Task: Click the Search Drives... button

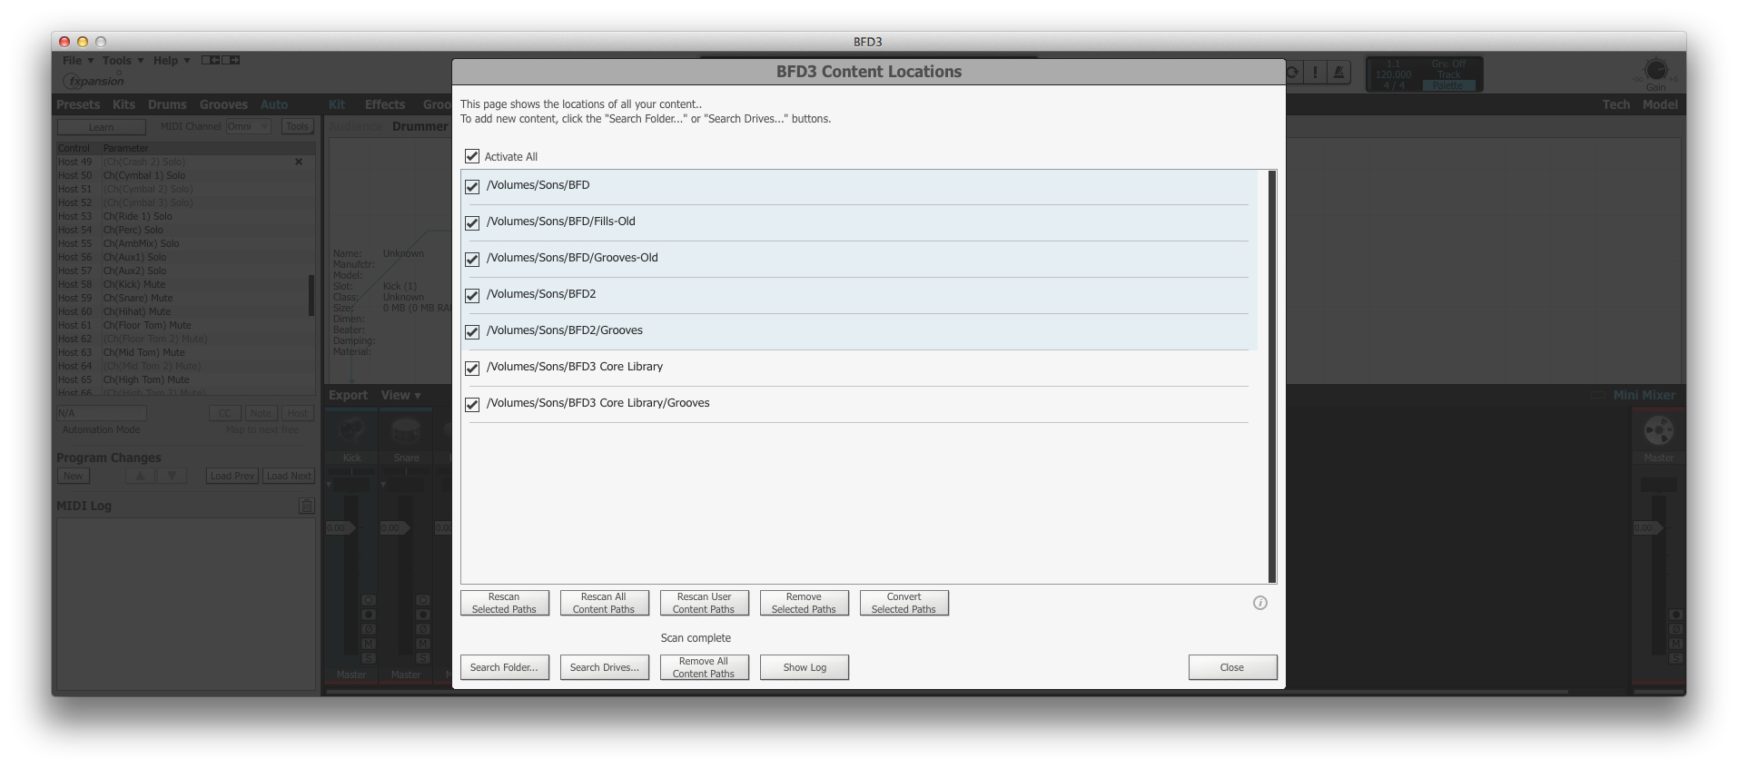Action: (x=604, y=667)
